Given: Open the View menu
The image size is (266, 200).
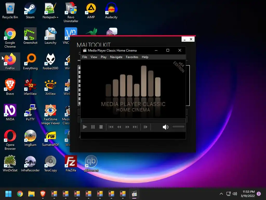Looking at the screenshot, I should point(94,57).
